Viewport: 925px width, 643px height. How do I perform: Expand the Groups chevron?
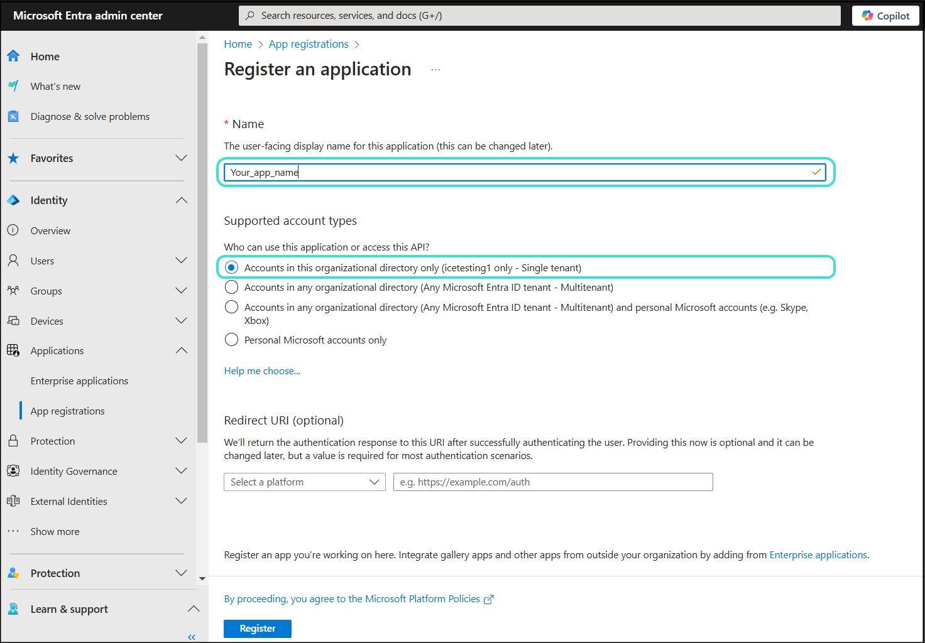click(x=181, y=290)
